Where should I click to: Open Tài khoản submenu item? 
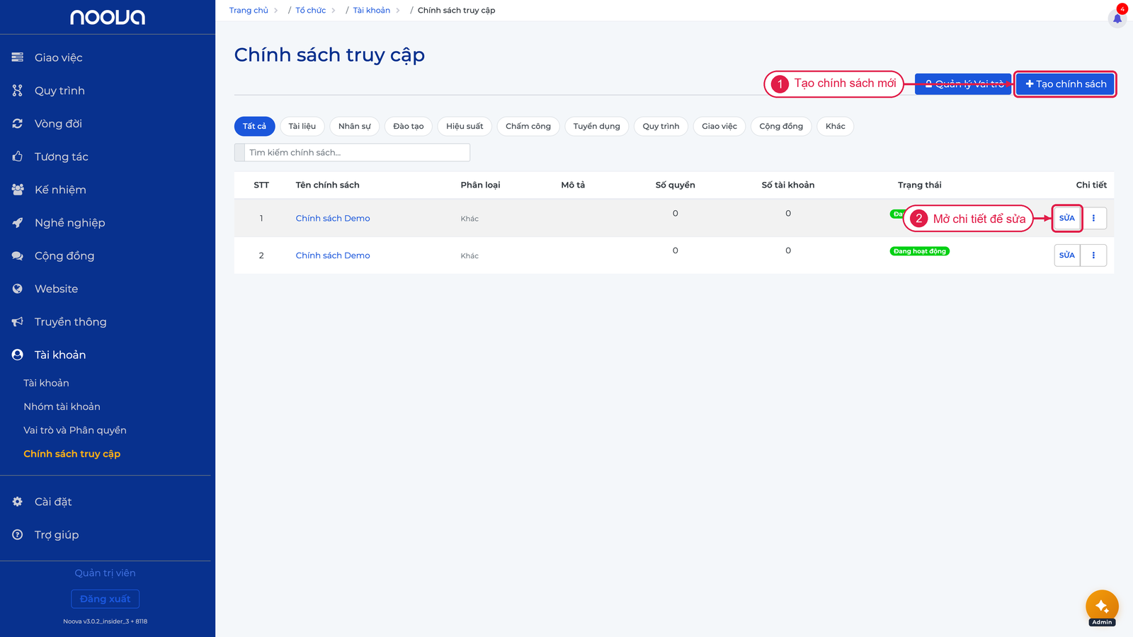click(47, 383)
